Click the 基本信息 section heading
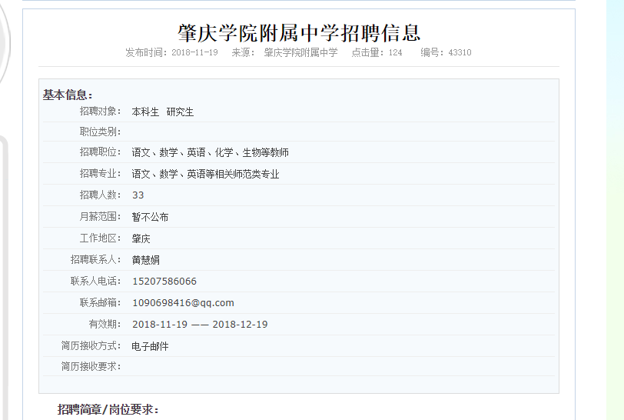The width and height of the screenshot is (624, 420). pyautogui.click(x=67, y=95)
